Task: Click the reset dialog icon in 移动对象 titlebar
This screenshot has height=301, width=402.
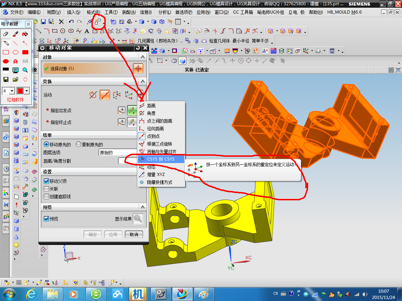Action: point(138,48)
